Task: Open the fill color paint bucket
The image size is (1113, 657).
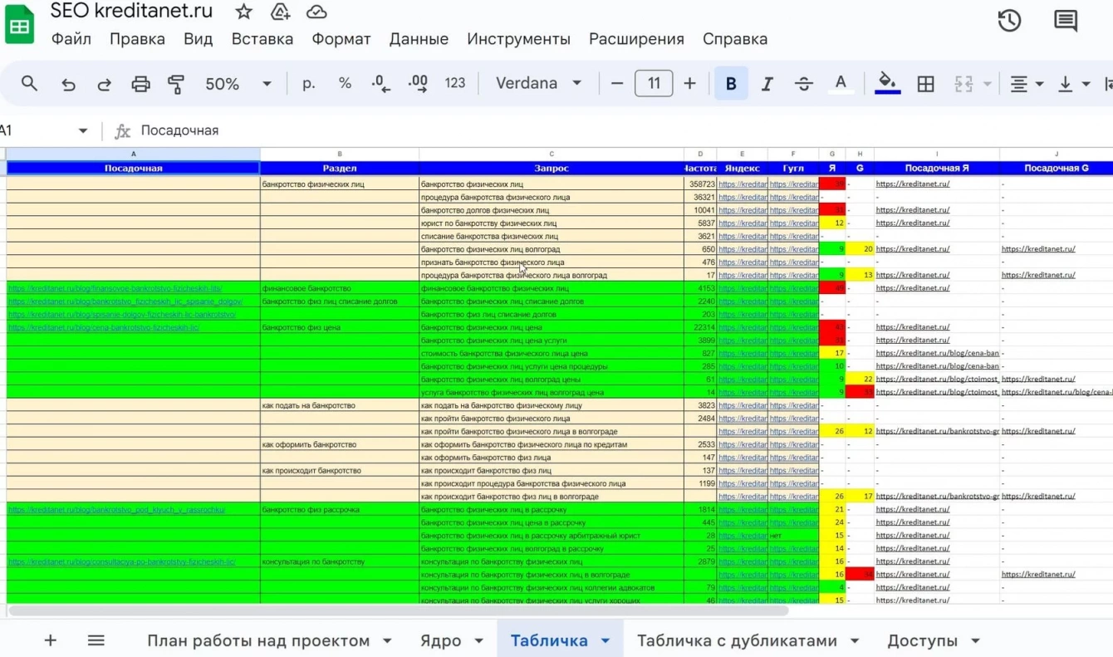Action: [887, 82]
